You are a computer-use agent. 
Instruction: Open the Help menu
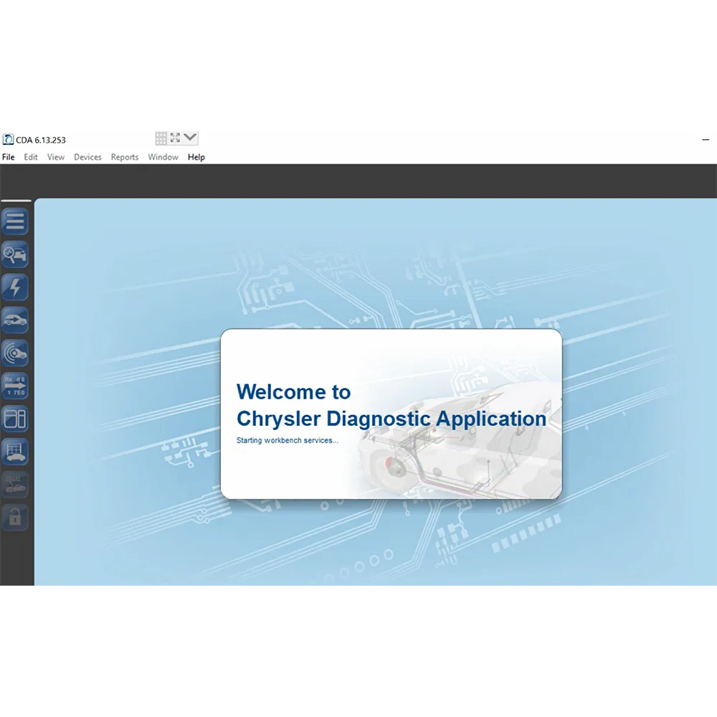(196, 157)
